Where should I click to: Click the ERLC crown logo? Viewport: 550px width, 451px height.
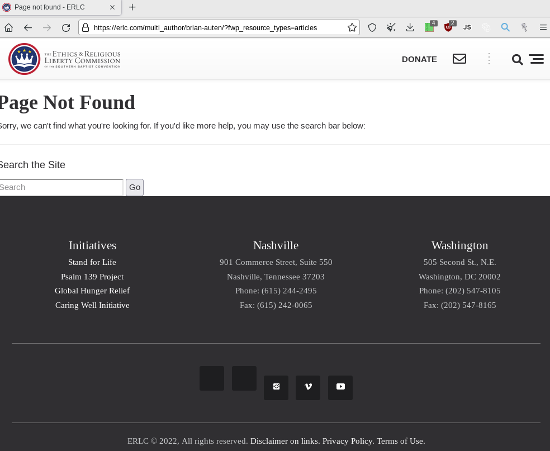coord(25,59)
